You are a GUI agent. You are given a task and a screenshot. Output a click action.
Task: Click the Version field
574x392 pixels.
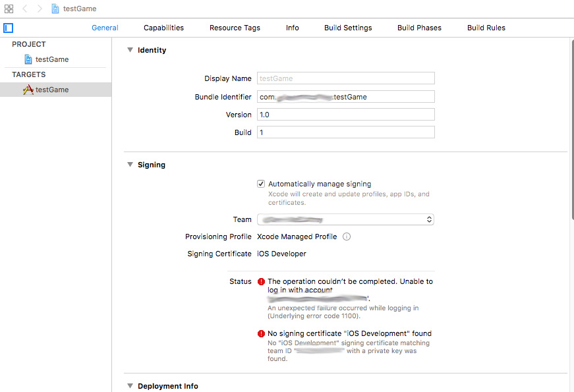[346, 115]
